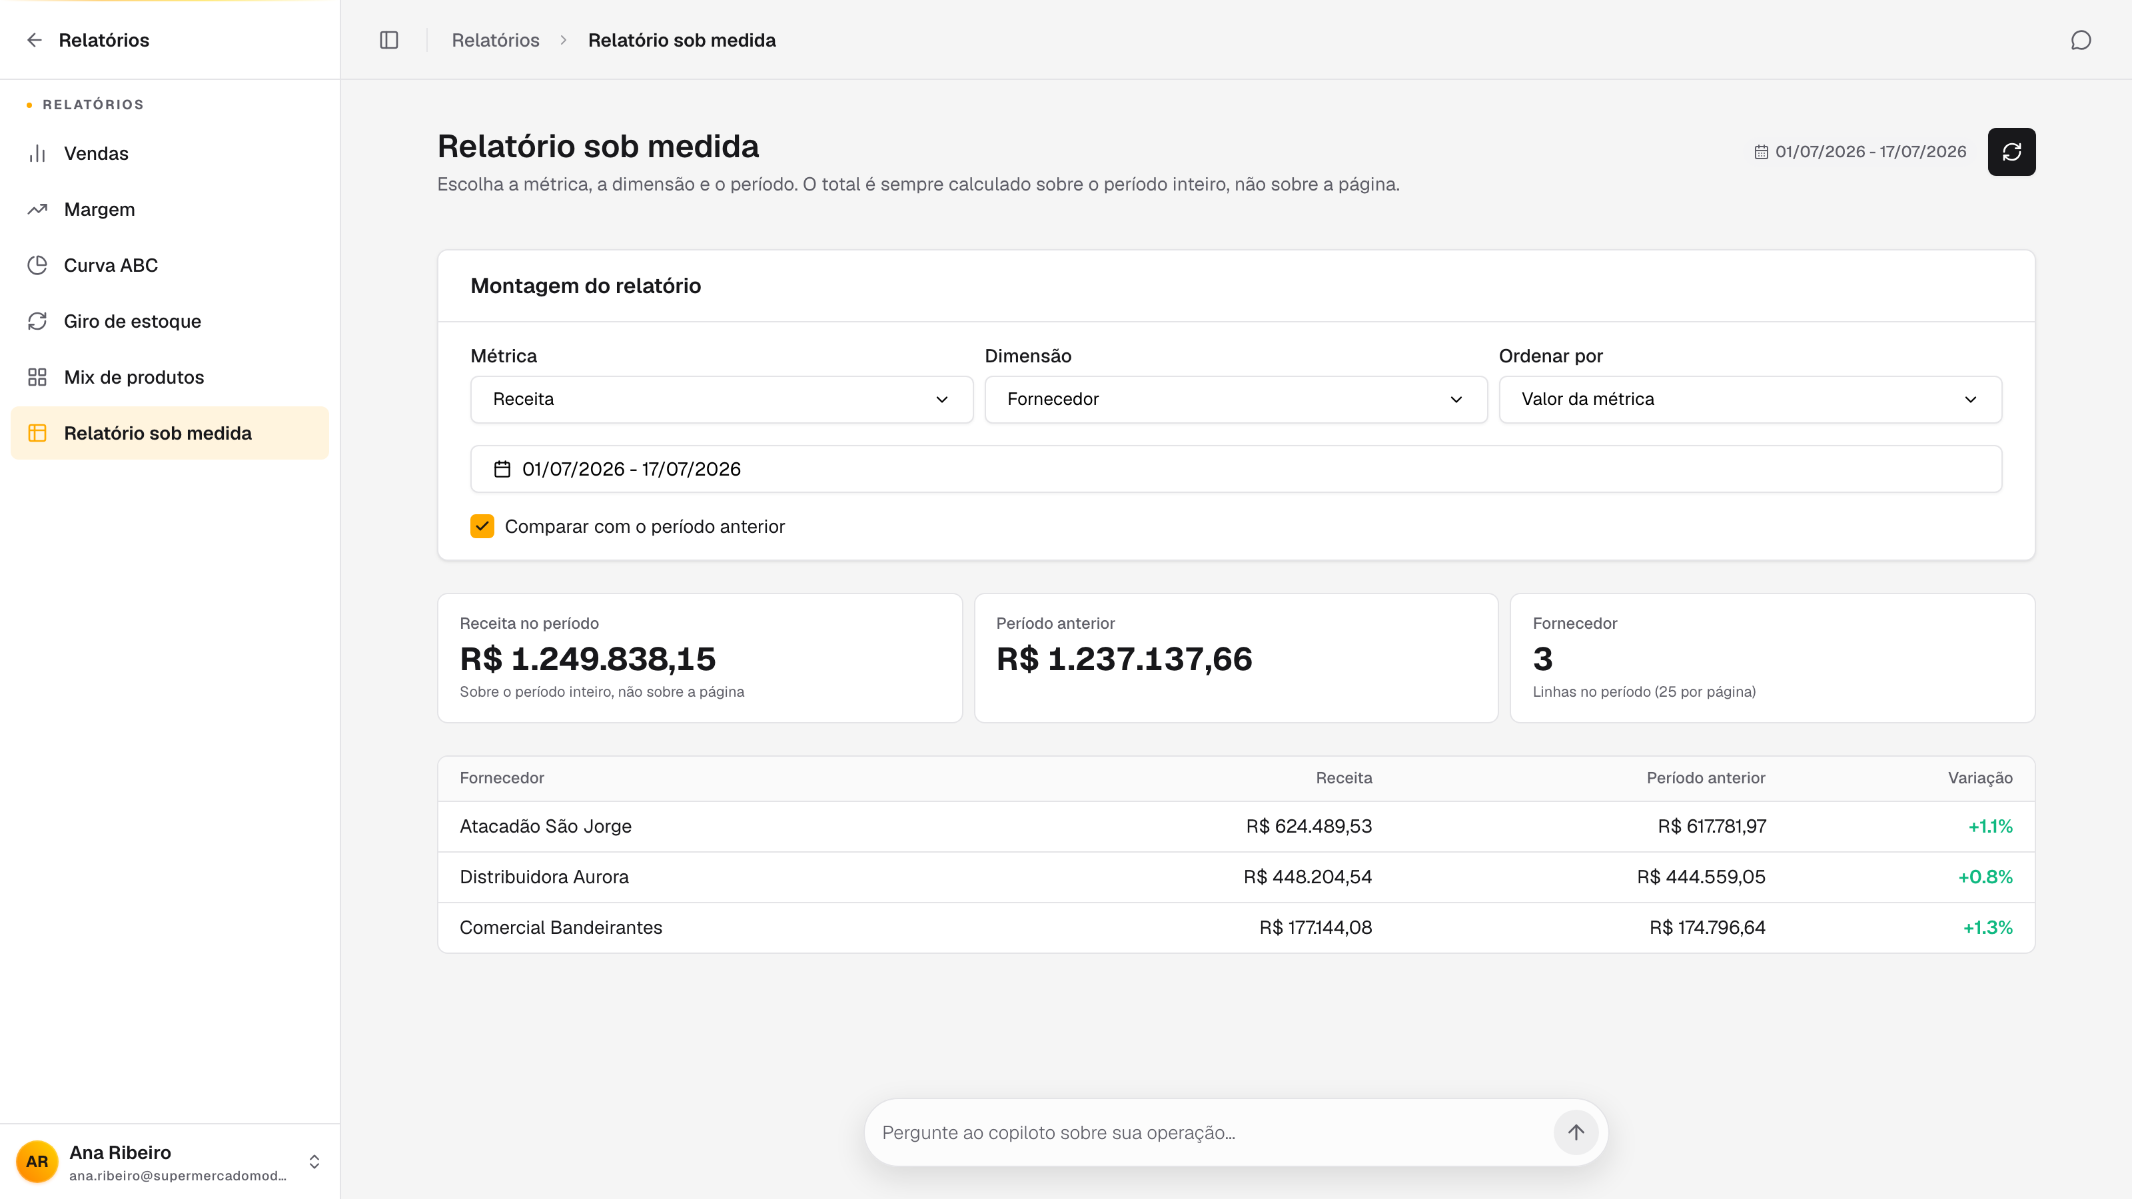Click the value R$ 617.781,97
This screenshot has width=2132, height=1199.
[1712, 826]
